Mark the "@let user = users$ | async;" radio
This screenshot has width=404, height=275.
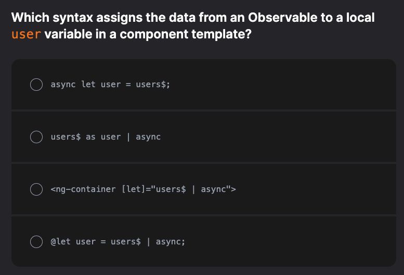(36, 242)
